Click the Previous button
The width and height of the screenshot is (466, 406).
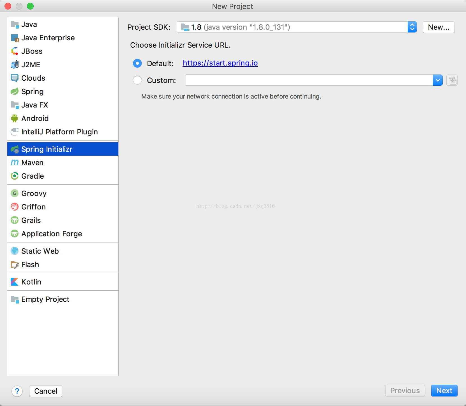pyautogui.click(x=405, y=390)
